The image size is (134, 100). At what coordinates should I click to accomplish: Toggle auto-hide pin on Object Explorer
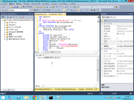point(30,14)
